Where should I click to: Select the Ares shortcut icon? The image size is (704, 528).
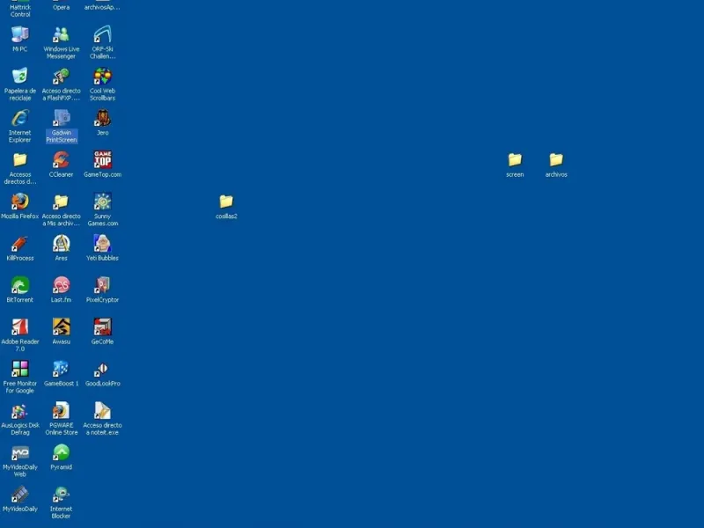[x=61, y=244]
